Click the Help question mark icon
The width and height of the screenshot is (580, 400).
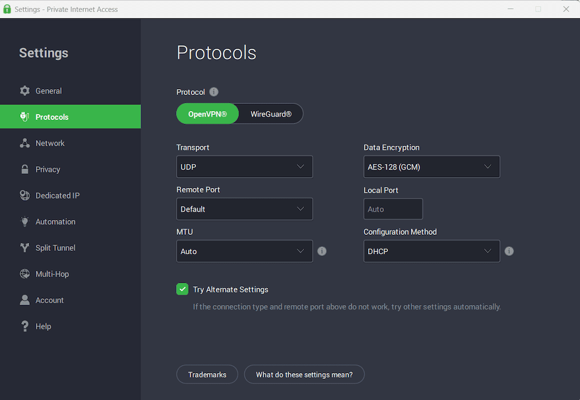pos(25,326)
